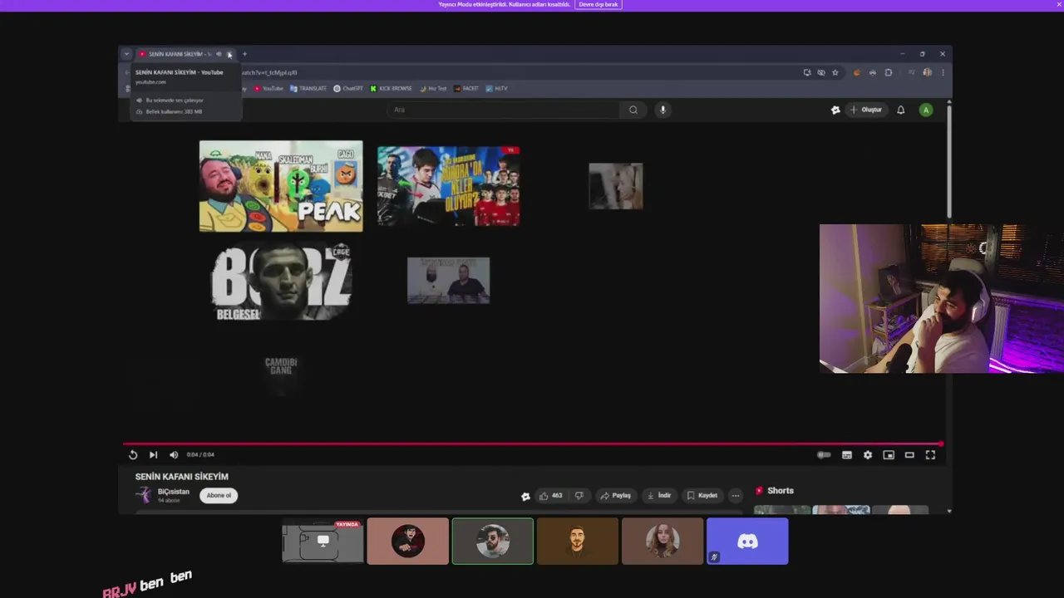The width and height of the screenshot is (1064, 598).
Task: Click the gem icon beside like button
Action: pyautogui.click(x=525, y=497)
